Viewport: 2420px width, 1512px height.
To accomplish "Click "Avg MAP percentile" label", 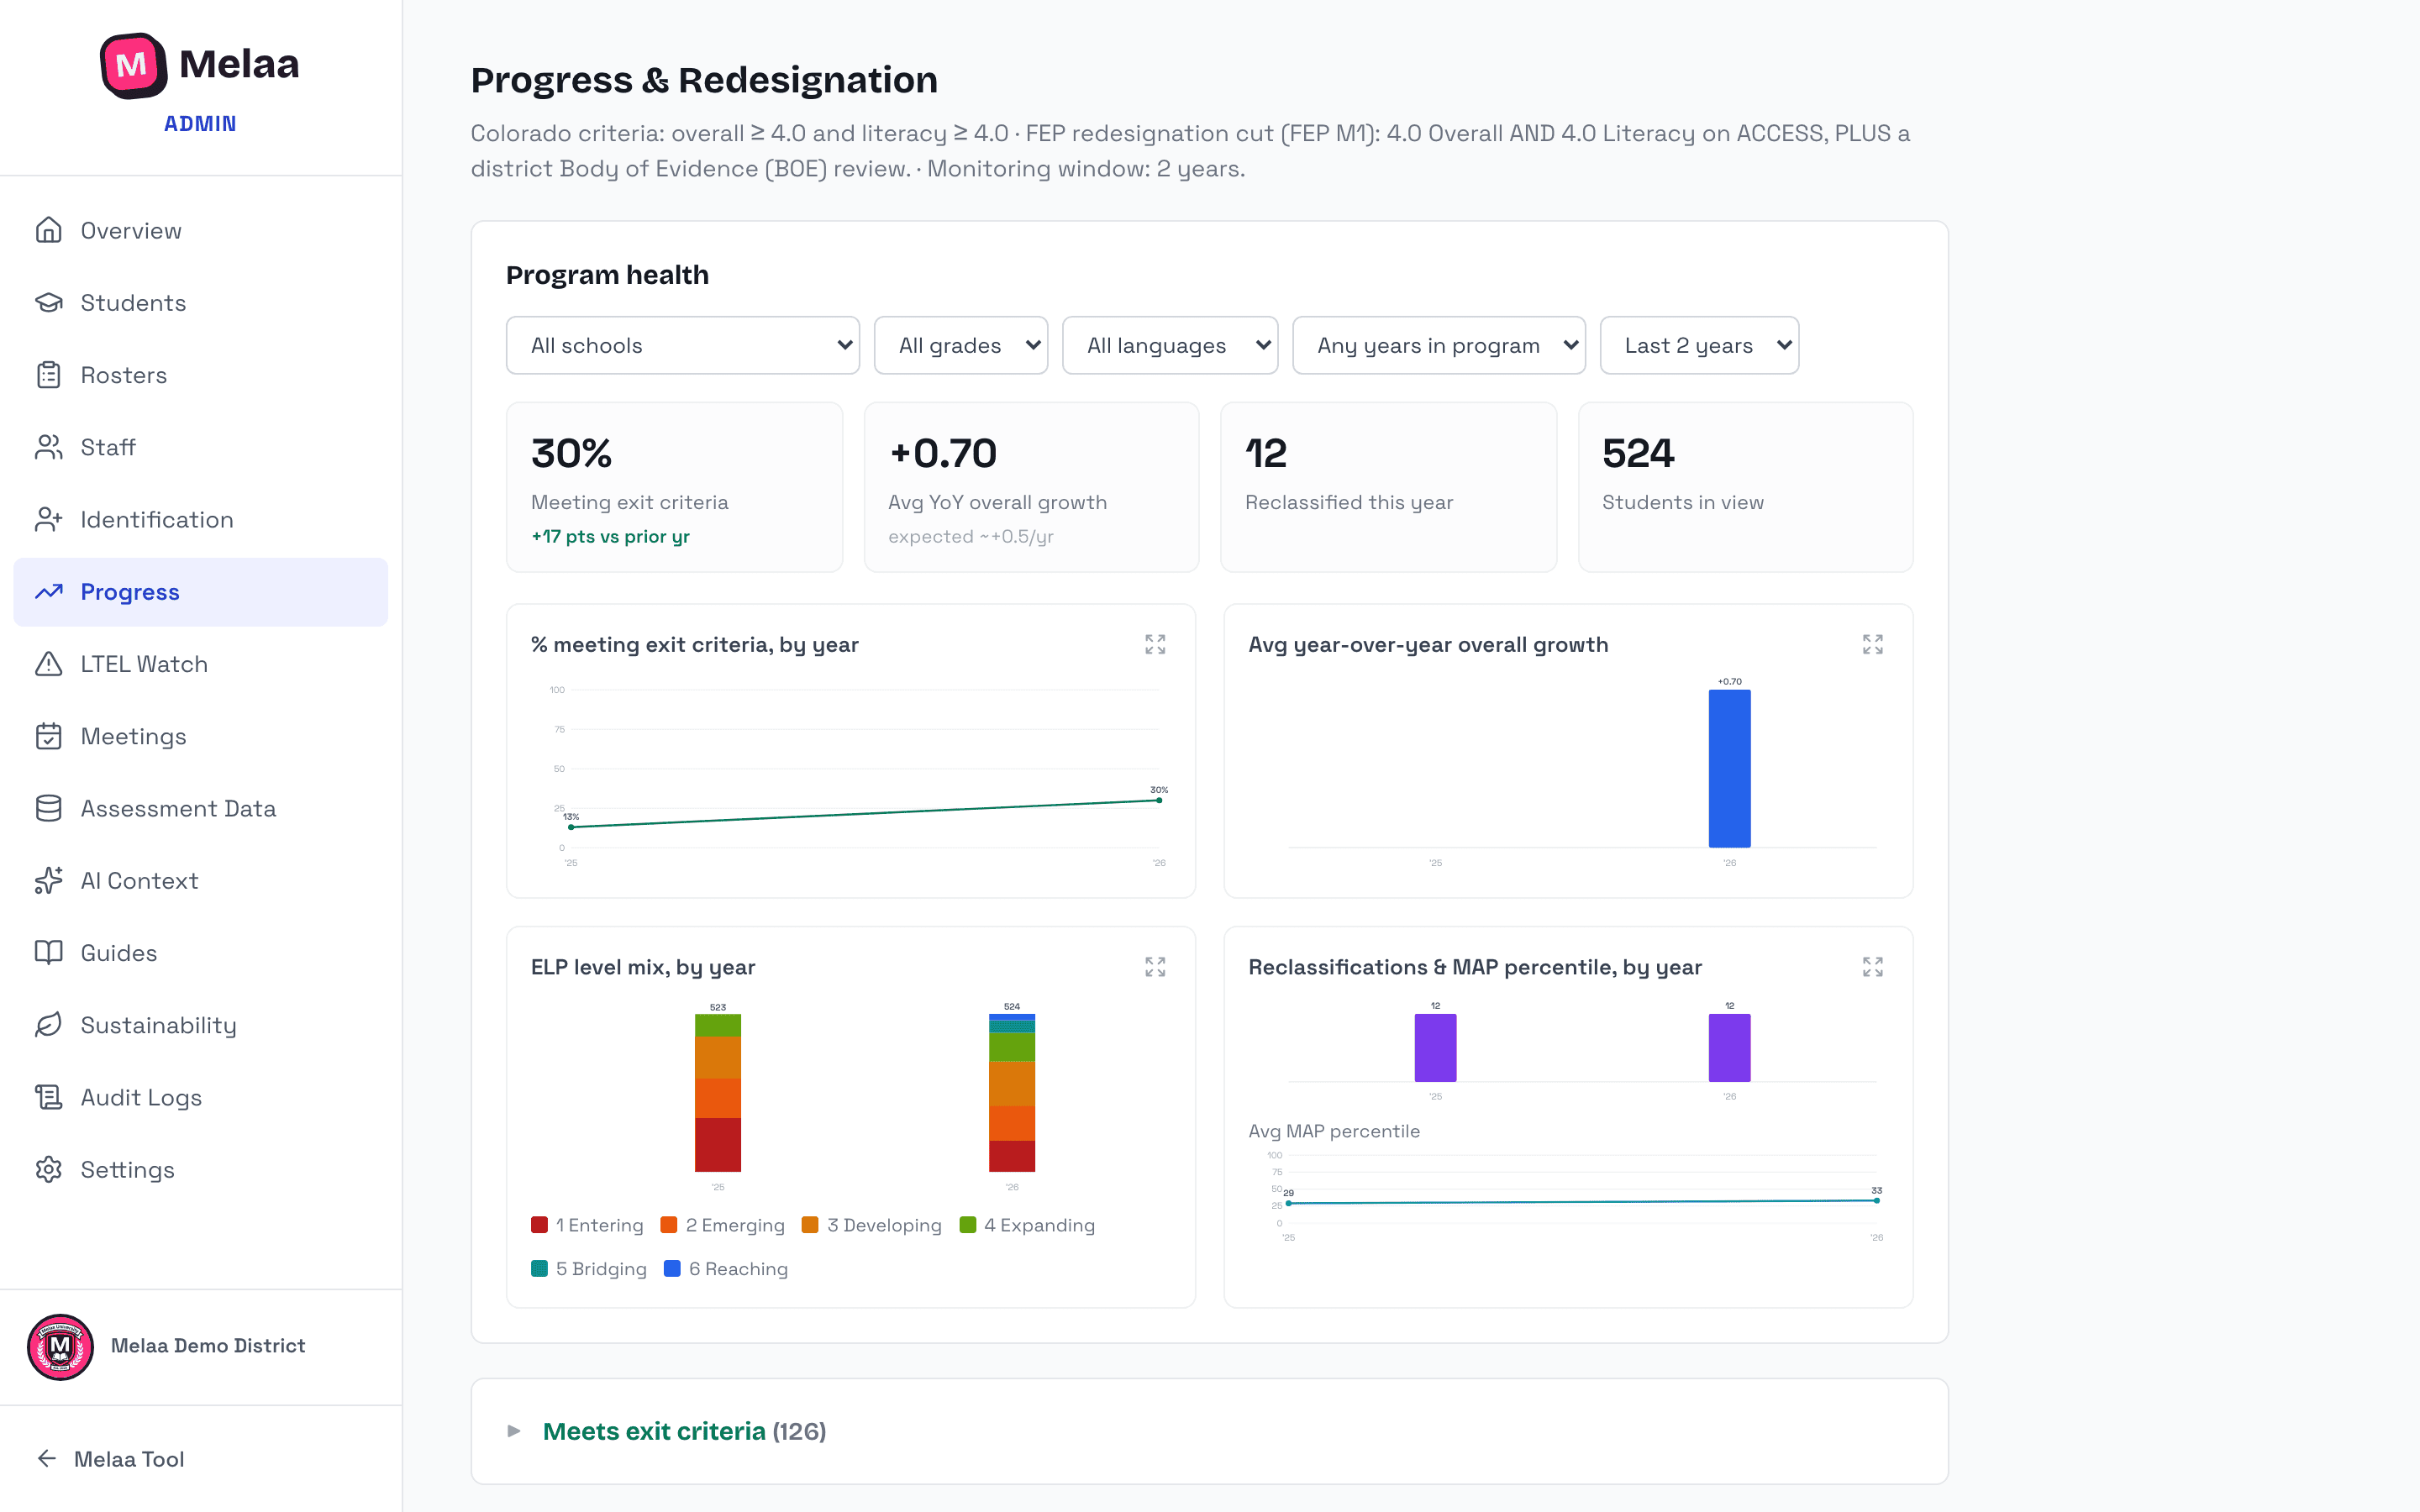I will coord(1334,1131).
